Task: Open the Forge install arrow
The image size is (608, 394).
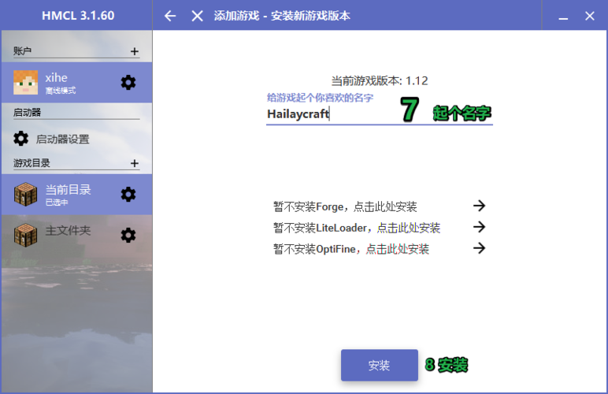Action: (x=480, y=206)
